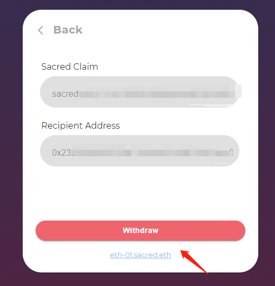Click the Recipient Address field label
This screenshot has width=275, height=286.
click(81, 125)
